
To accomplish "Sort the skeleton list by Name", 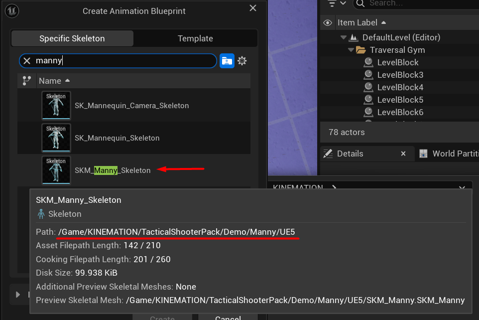I will tap(54, 81).
